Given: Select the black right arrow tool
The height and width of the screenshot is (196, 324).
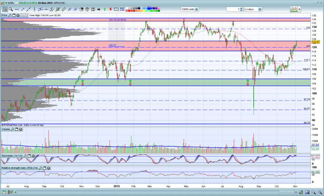Looking at the screenshot, I should (x=99, y=9).
